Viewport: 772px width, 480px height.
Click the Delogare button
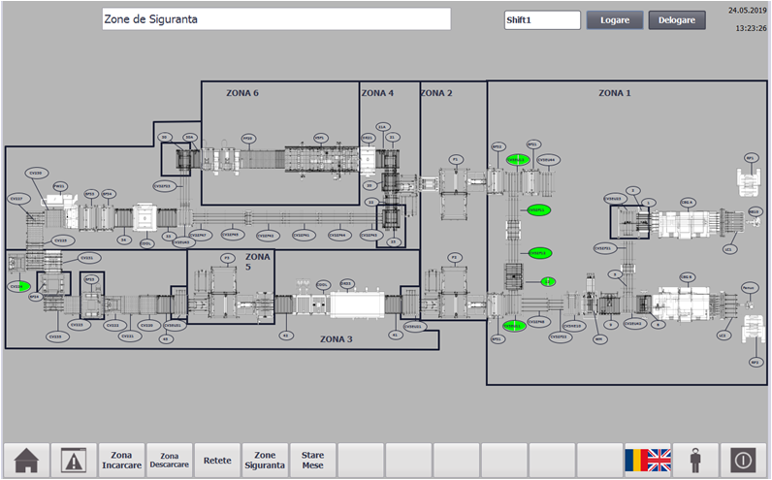[x=677, y=20]
